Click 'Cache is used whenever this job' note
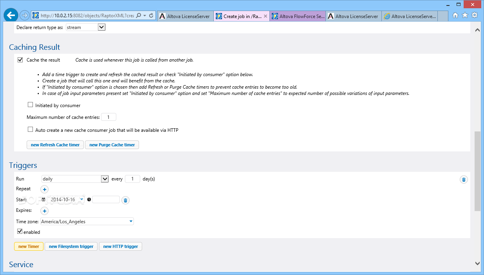This screenshot has height=275, width=484. [x=134, y=60]
